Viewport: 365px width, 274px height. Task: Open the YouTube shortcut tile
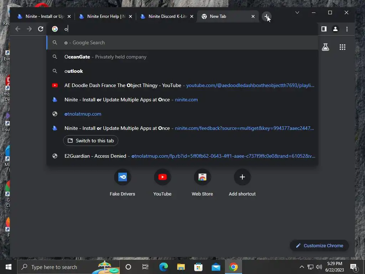(162, 183)
